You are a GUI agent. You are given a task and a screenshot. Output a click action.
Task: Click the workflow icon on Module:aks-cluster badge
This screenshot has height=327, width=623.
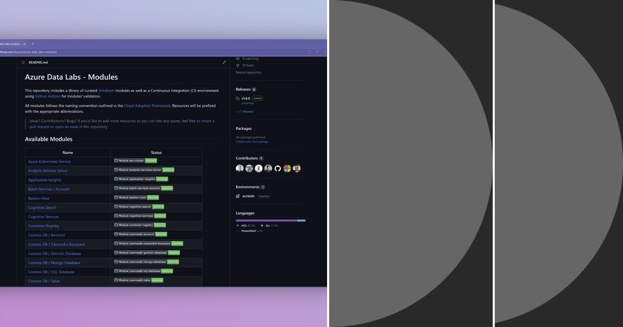pyautogui.click(x=115, y=161)
